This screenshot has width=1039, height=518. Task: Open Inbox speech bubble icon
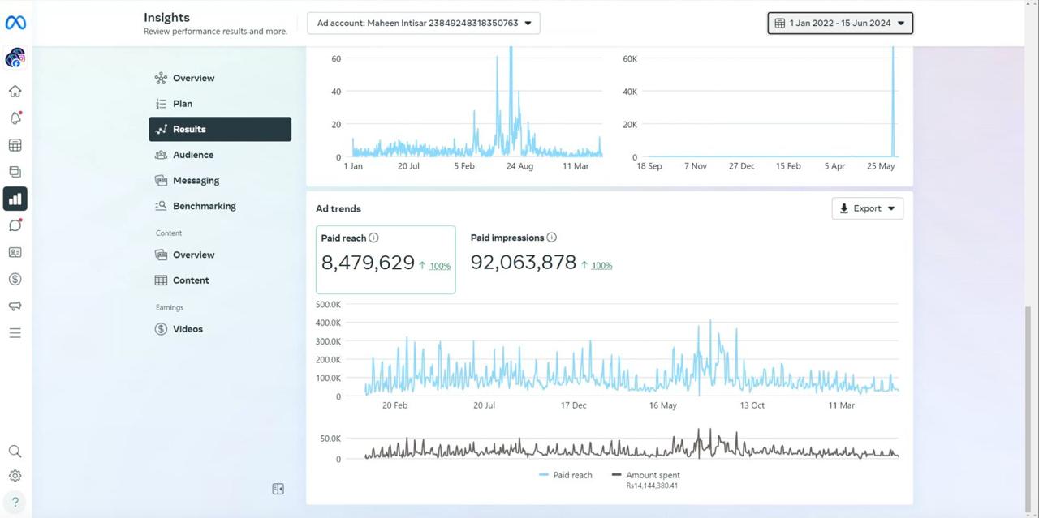tap(15, 225)
